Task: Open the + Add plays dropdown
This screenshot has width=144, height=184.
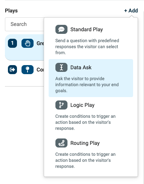Action: (131, 11)
